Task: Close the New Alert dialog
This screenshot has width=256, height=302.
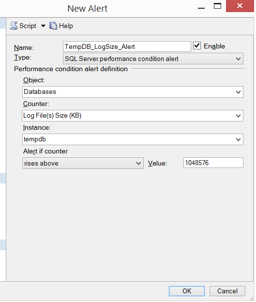Action: 240,6
